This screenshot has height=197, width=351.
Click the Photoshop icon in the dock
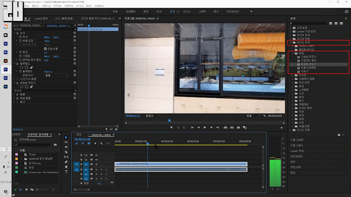pyautogui.click(x=5, y=86)
